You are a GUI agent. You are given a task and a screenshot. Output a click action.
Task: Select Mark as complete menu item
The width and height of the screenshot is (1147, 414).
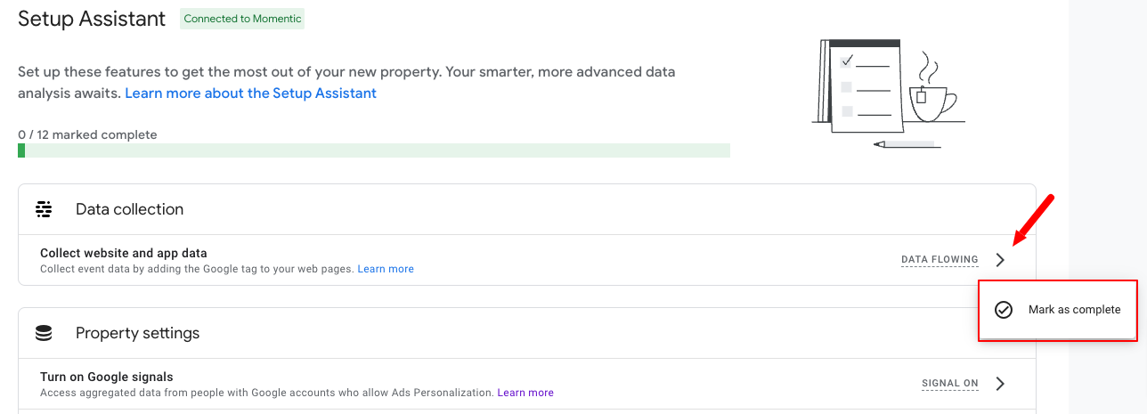[1058, 310]
